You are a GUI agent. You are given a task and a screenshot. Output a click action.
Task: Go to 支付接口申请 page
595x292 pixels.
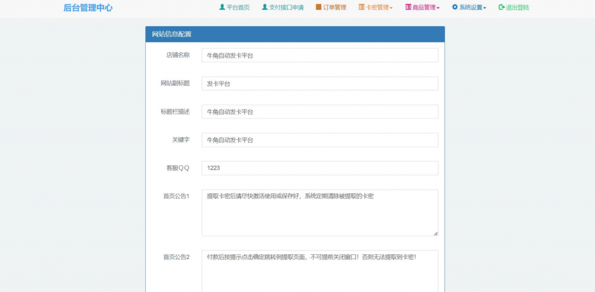[x=283, y=7]
